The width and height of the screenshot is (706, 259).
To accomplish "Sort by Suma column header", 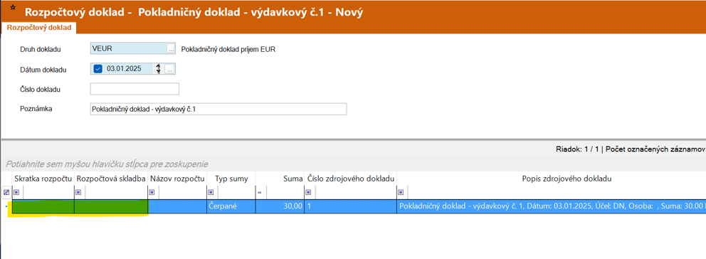I will pos(280,179).
